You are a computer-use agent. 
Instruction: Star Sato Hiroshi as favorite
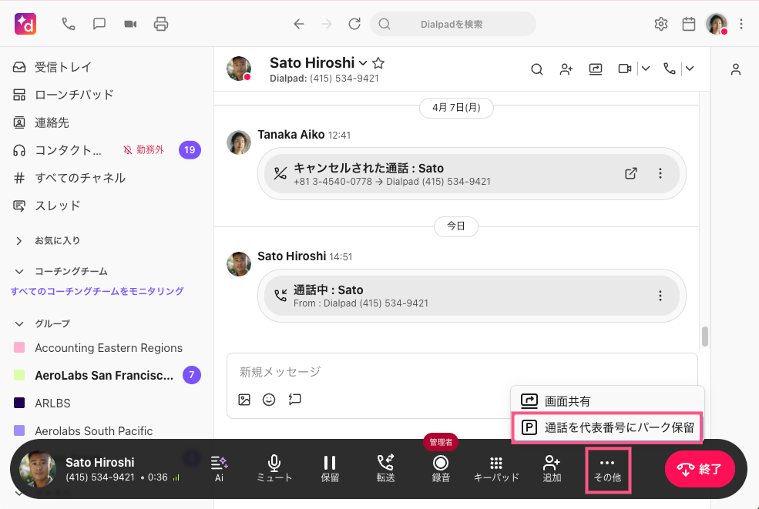click(x=378, y=63)
